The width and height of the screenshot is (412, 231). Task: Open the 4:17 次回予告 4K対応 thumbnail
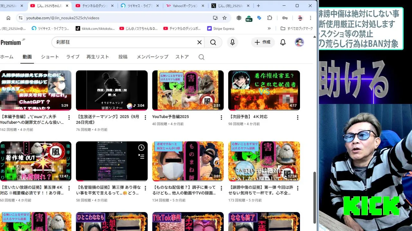coord(264,90)
